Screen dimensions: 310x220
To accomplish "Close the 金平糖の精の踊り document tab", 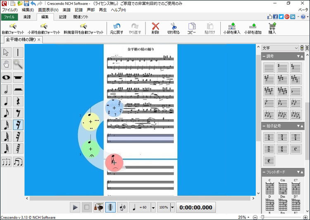I will click(39, 40).
